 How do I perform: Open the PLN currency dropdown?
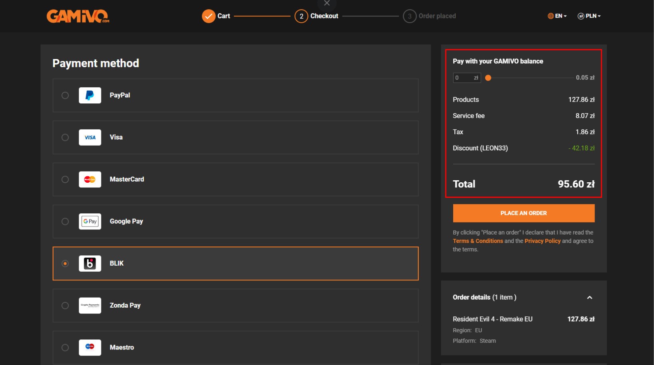coord(589,16)
